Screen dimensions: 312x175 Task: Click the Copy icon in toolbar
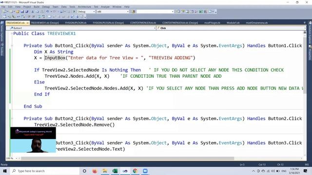click(x=37, y=12)
